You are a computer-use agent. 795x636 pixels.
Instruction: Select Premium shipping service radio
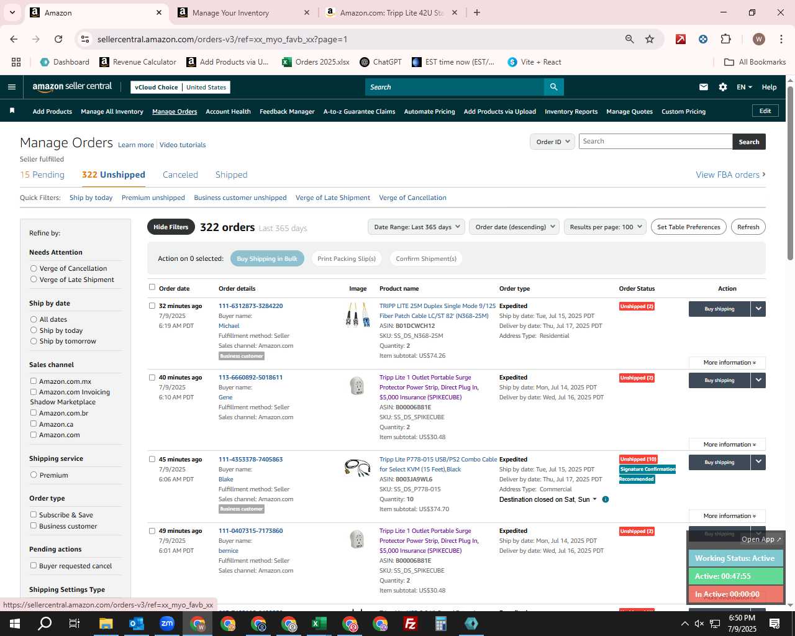34,475
